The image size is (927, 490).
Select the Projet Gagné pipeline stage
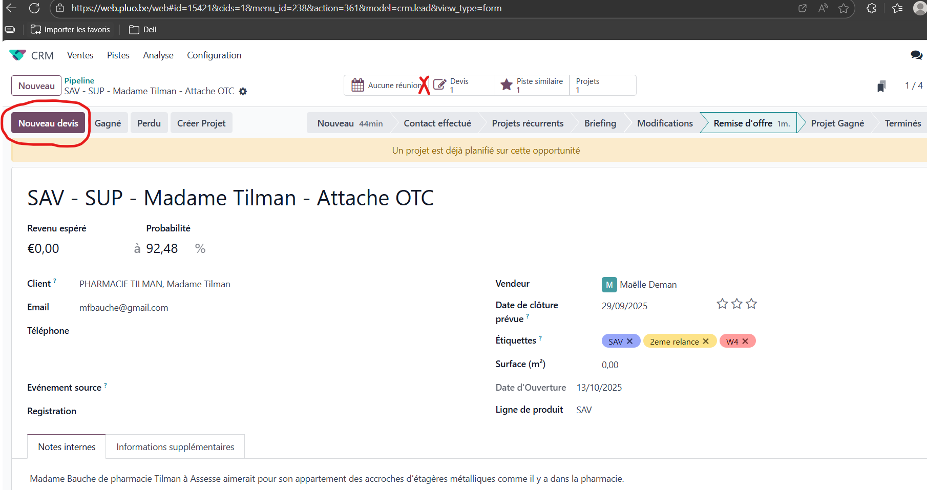pos(837,123)
